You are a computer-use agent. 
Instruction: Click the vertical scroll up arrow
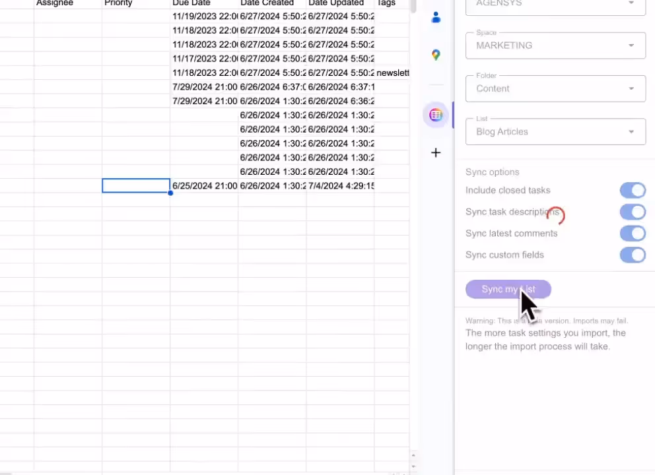pos(413,455)
